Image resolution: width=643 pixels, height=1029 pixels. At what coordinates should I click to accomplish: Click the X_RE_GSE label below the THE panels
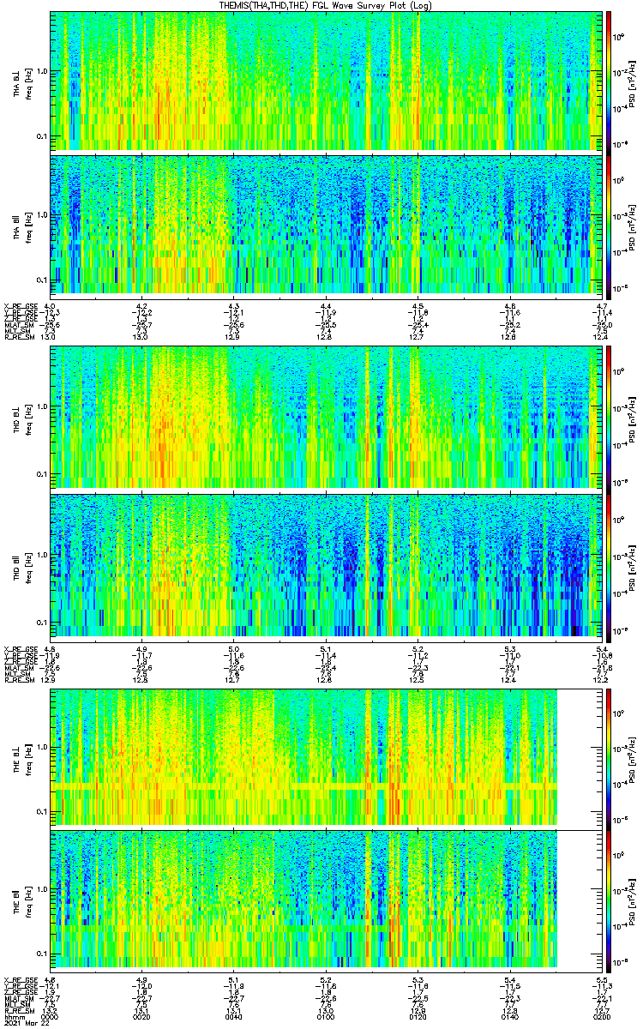pyautogui.click(x=20, y=980)
